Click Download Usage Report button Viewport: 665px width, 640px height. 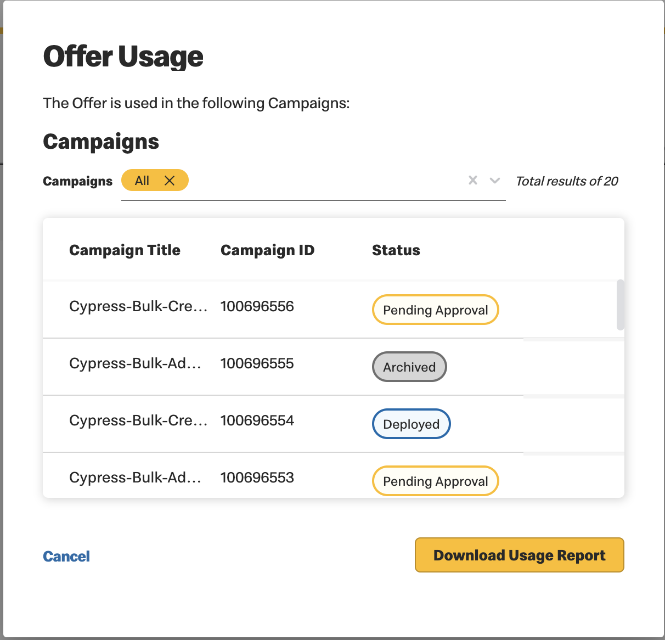pyautogui.click(x=519, y=555)
